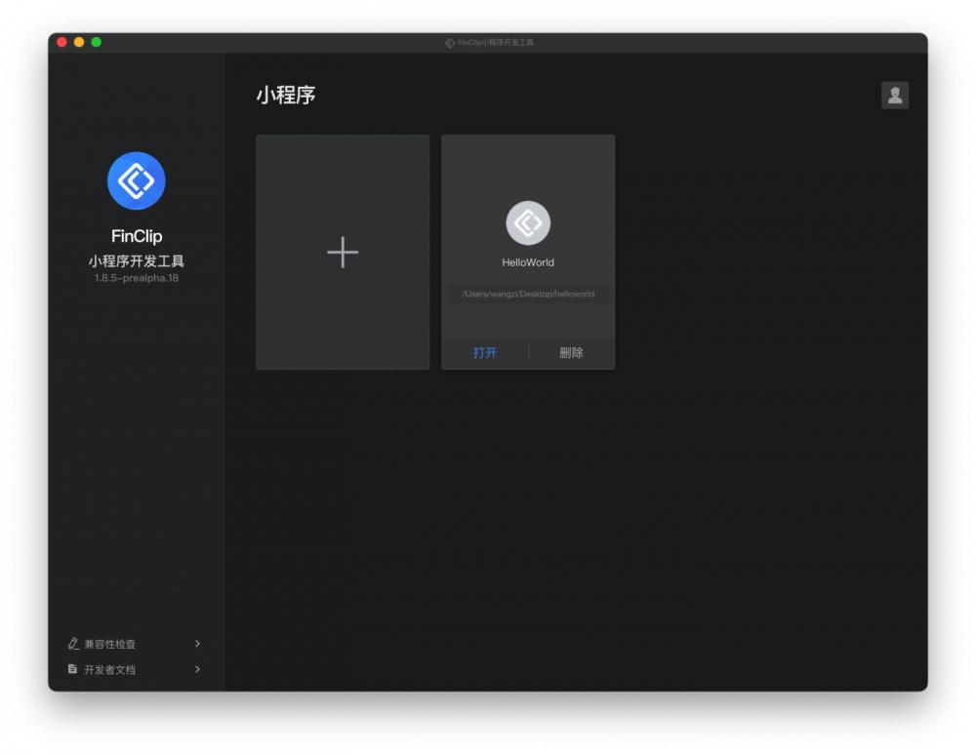Close the window with red button
The height and width of the screenshot is (755, 976).
(61, 42)
